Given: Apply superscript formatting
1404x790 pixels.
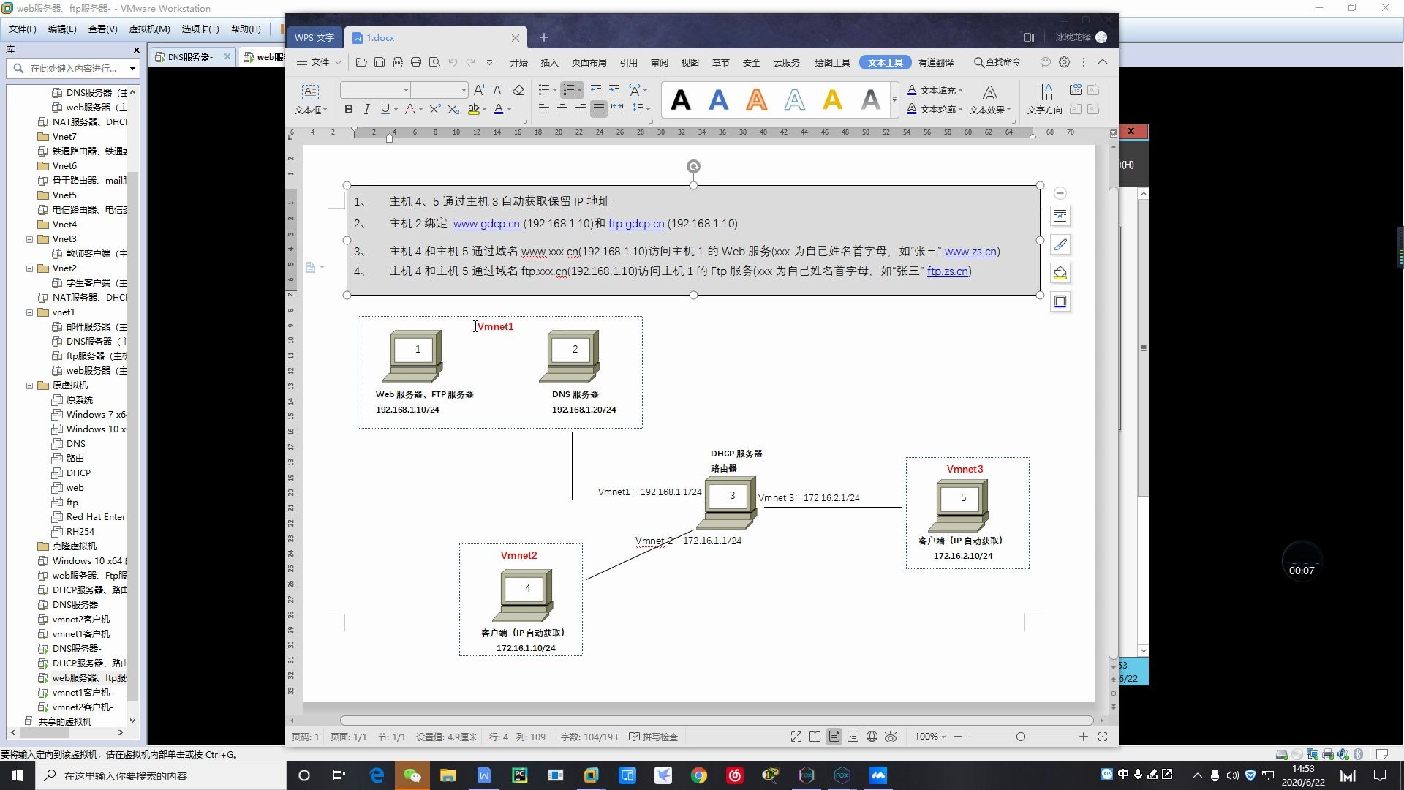Looking at the screenshot, I should pyautogui.click(x=435, y=109).
